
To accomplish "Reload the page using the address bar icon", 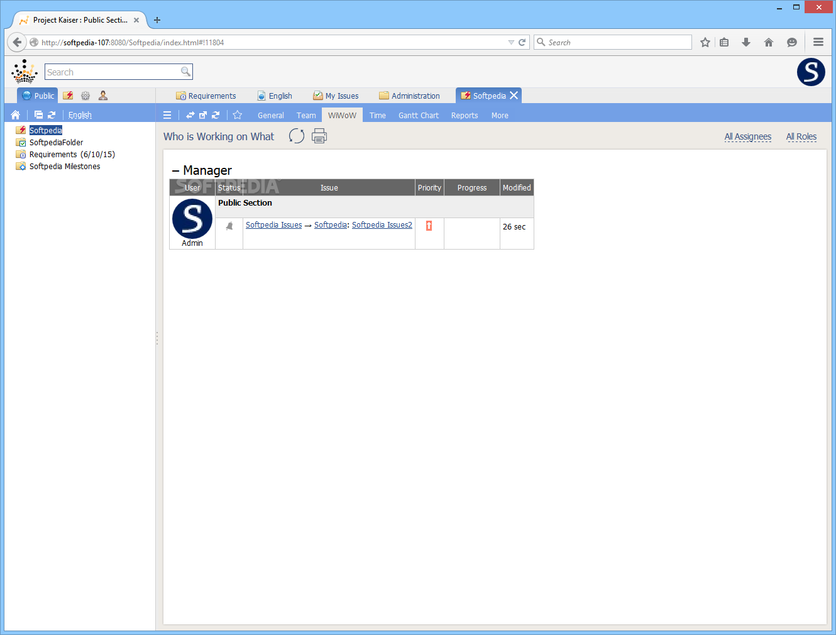I will tap(522, 42).
